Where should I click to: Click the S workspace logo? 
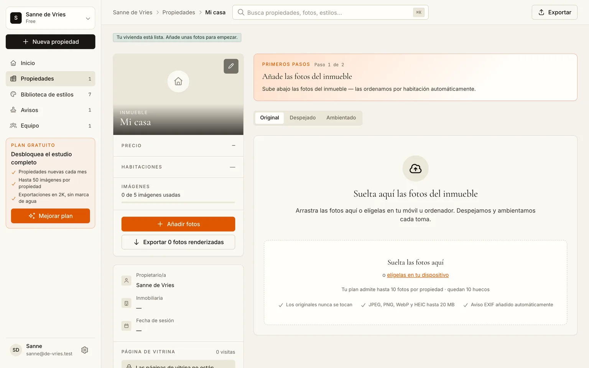[x=16, y=18]
